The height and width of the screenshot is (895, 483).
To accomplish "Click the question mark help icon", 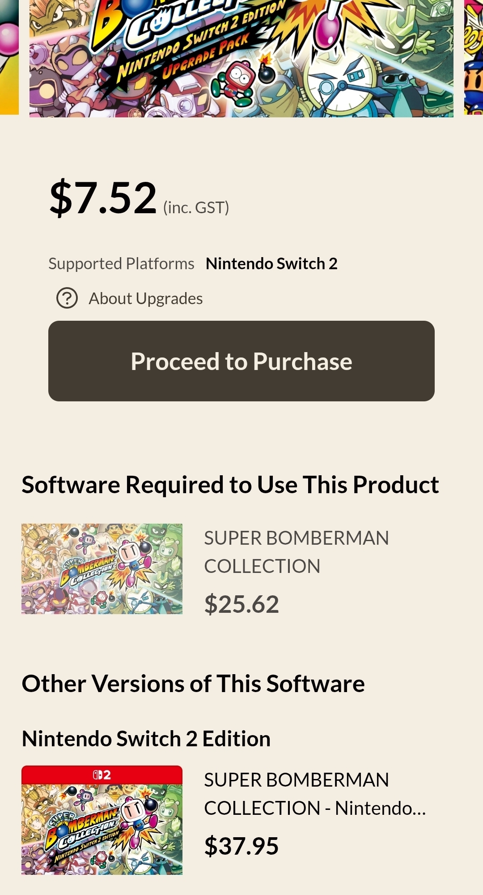I will [x=67, y=298].
